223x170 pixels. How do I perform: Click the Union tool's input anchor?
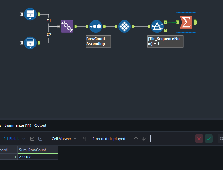pos(58,26)
